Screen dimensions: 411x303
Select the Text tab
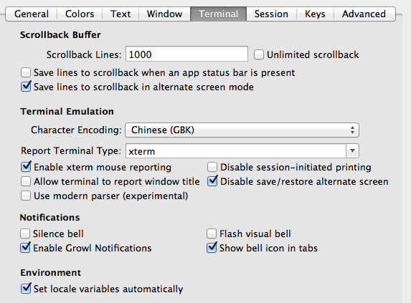[x=121, y=14]
